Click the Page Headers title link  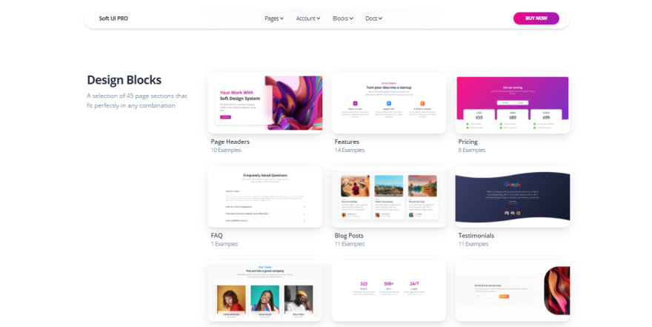coord(230,142)
